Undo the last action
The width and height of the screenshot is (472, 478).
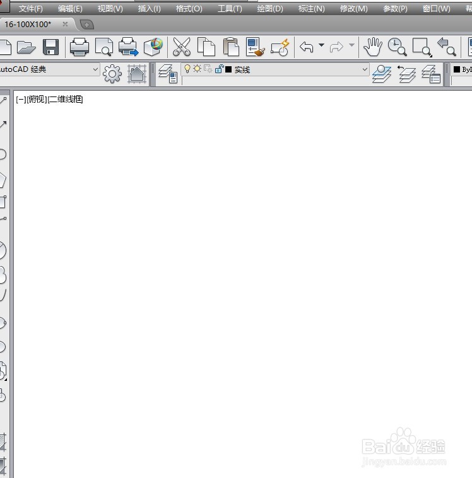[x=306, y=47]
